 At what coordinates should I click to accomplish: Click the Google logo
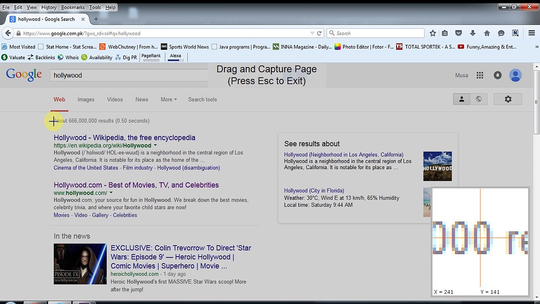click(x=24, y=75)
